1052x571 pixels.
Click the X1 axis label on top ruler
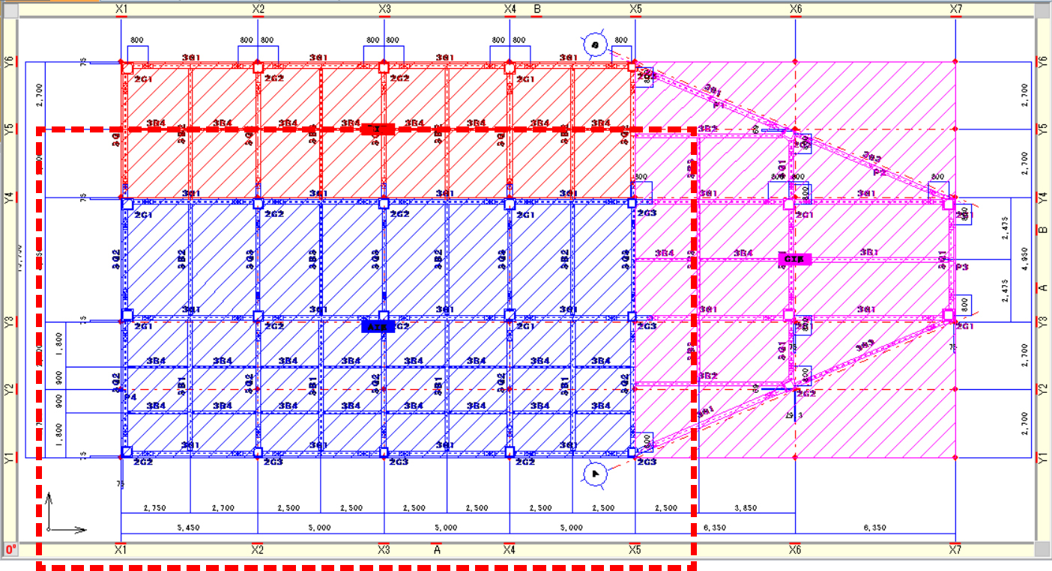pos(121,9)
